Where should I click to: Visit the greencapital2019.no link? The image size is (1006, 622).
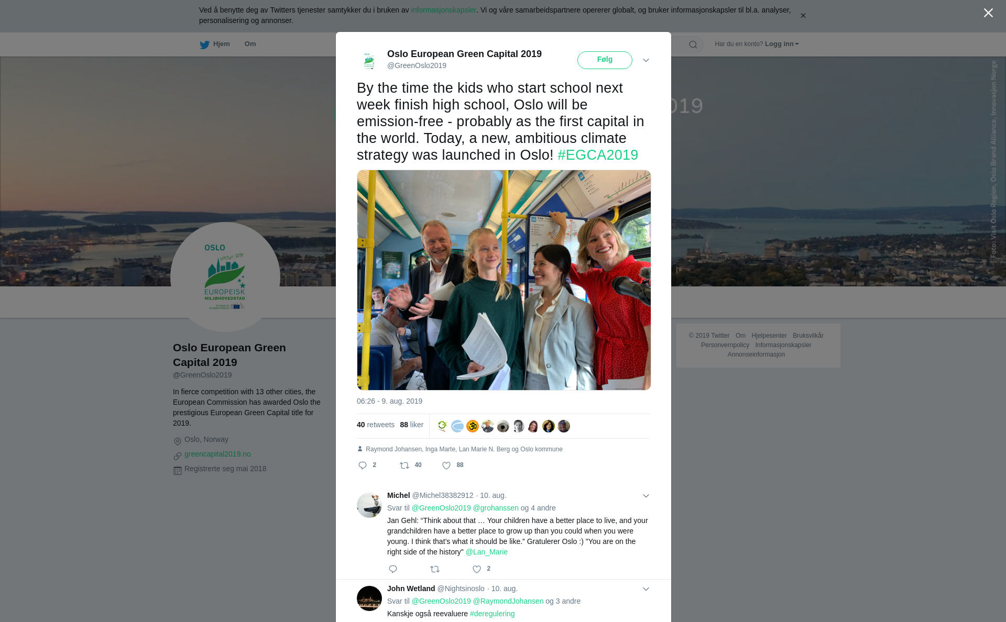[217, 454]
